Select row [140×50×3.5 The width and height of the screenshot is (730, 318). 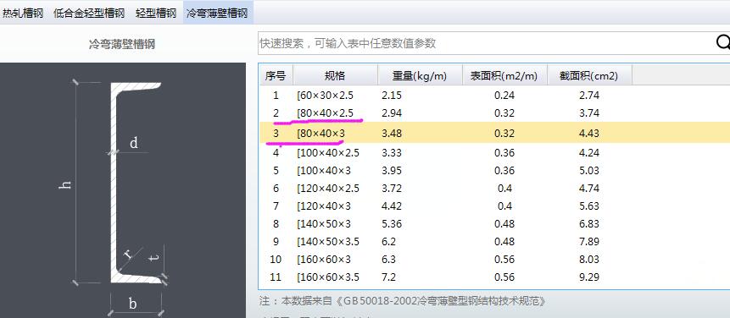point(494,241)
